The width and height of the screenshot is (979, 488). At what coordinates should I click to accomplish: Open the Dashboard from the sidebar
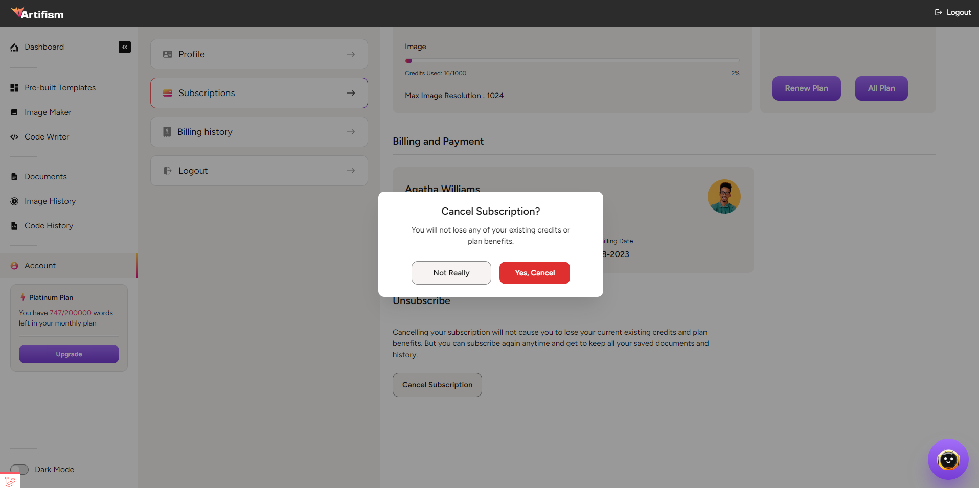click(x=44, y=47)
